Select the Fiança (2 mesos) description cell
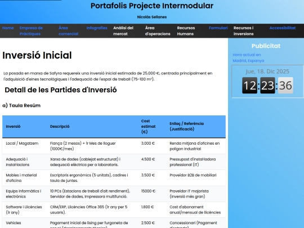Image resolution: width=304 pixels, height=228 pixels. pos(92,146)
